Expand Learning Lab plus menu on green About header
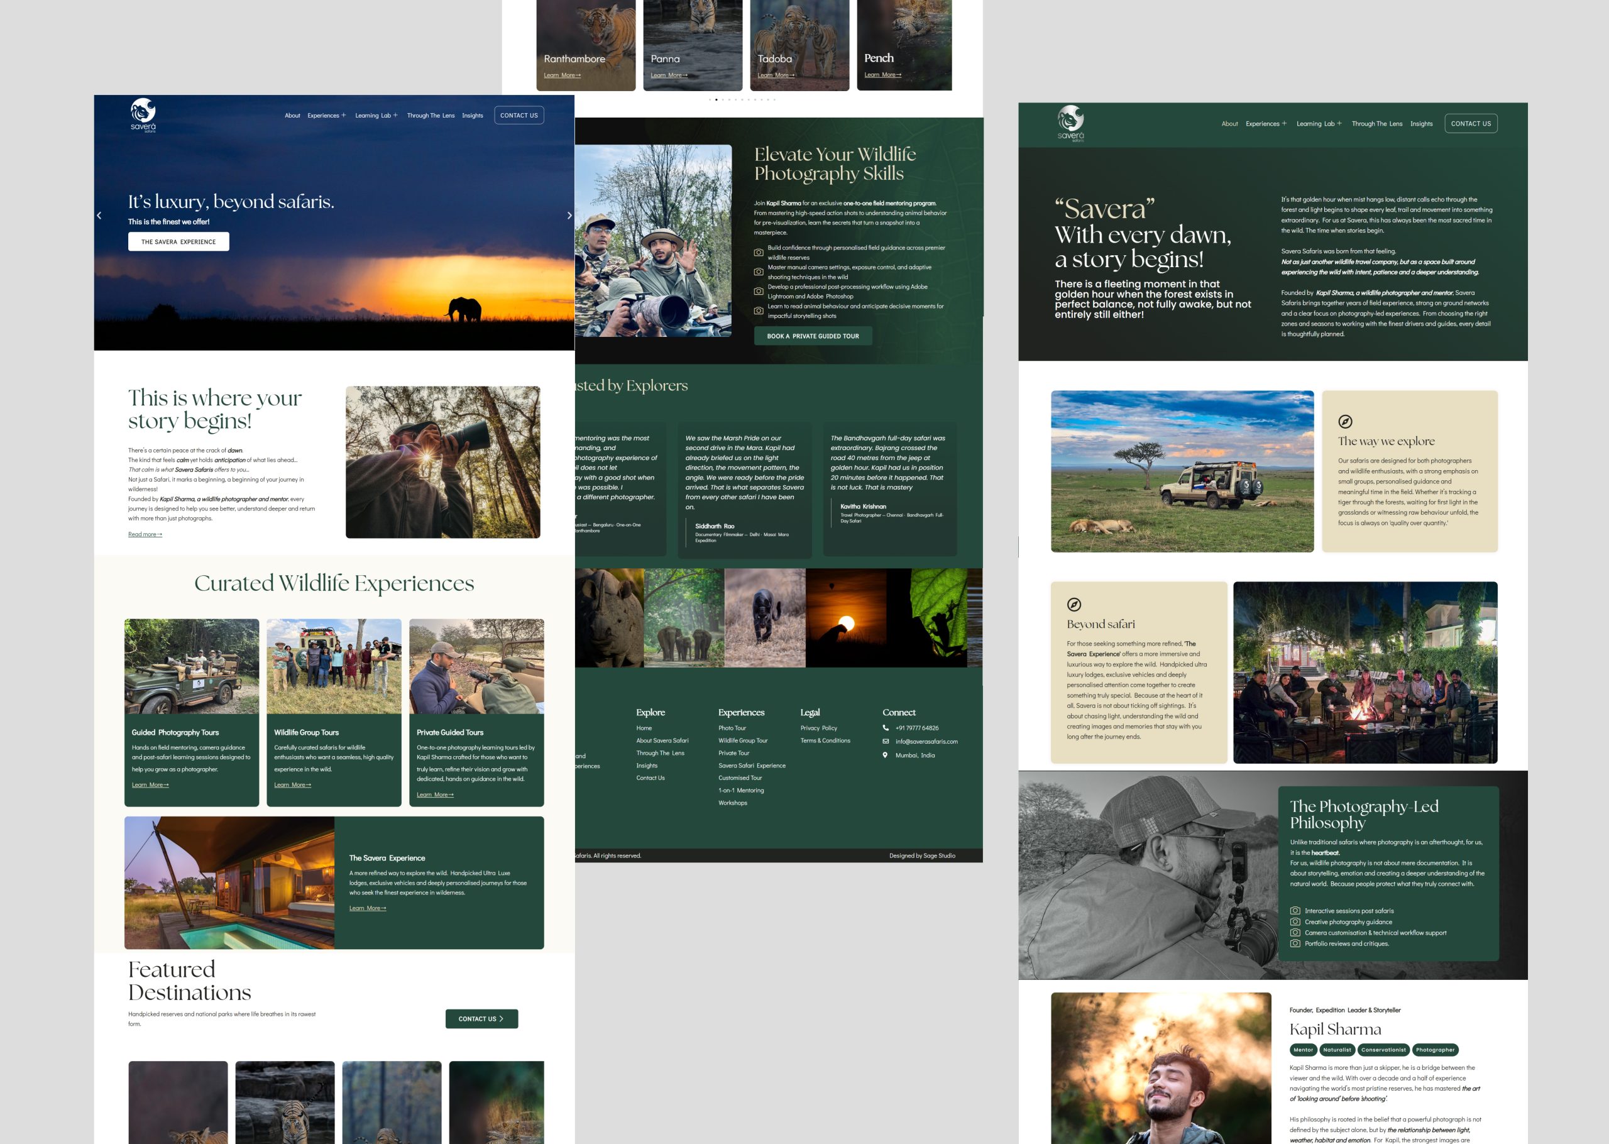This screenshot has width=1609, height=1144. coord(1339,123)
